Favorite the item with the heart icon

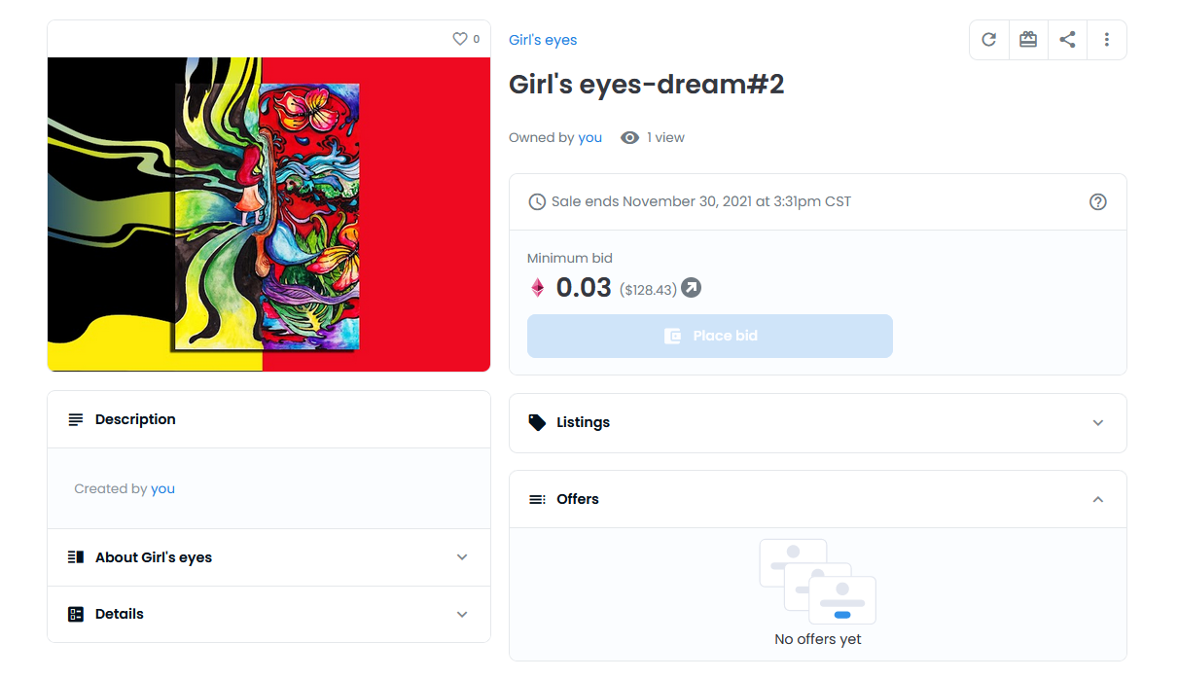coord(460,39)
